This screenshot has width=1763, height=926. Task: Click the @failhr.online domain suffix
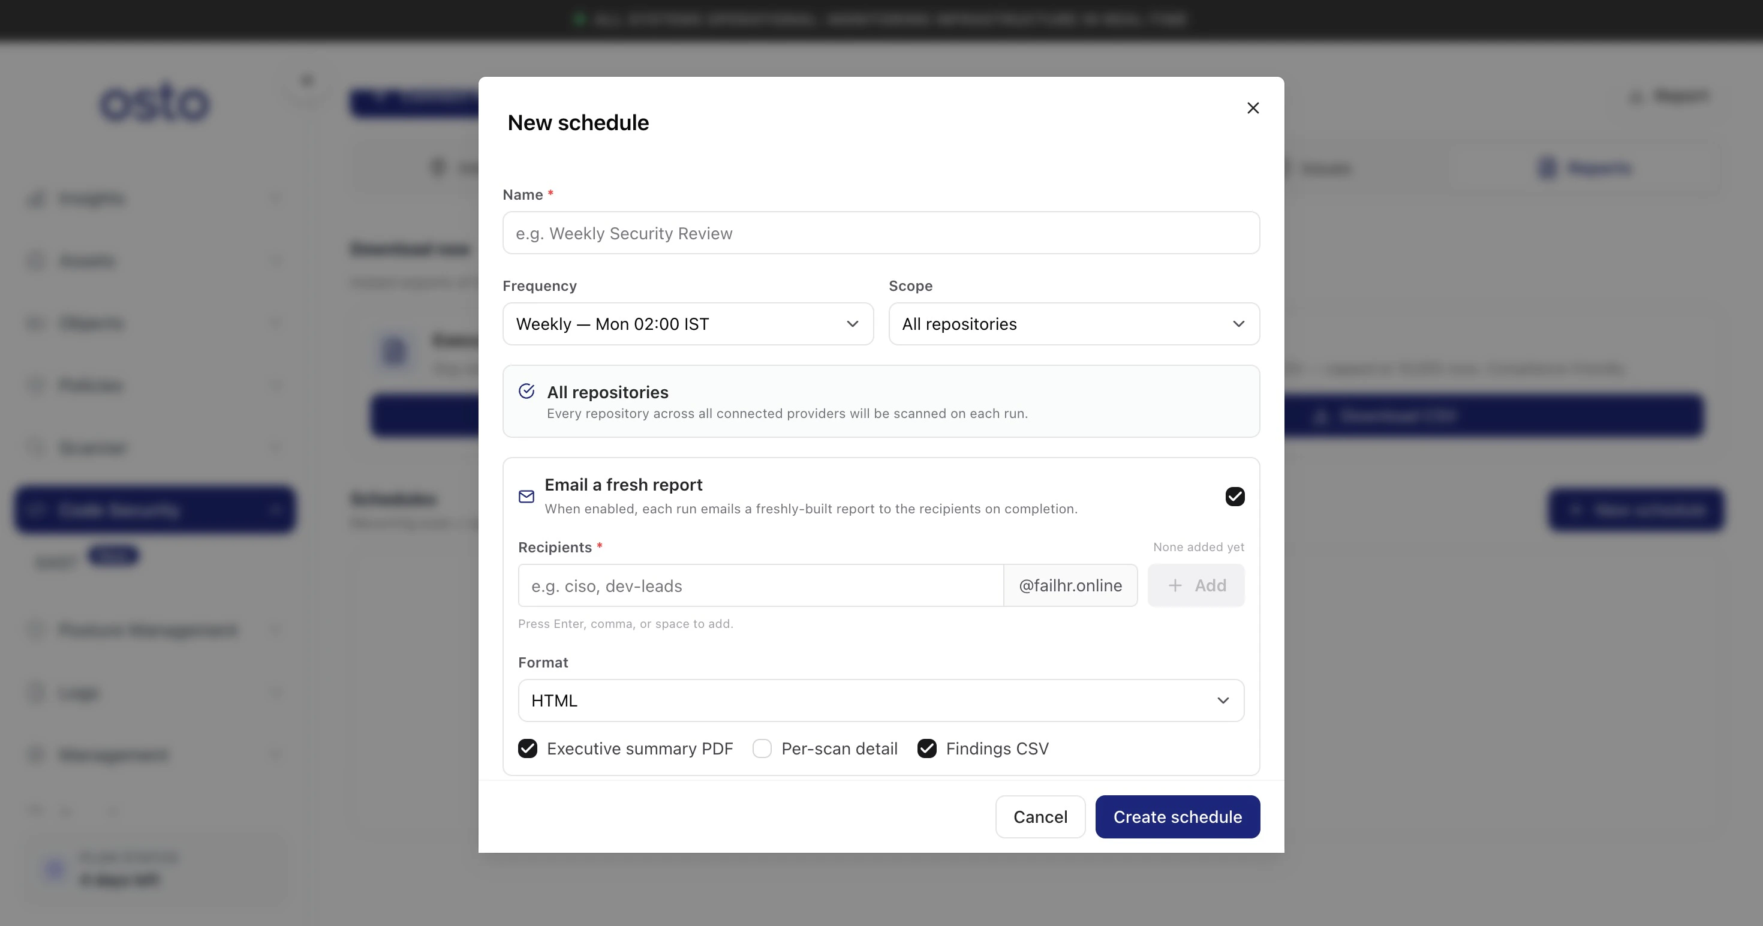point(1070,585)
